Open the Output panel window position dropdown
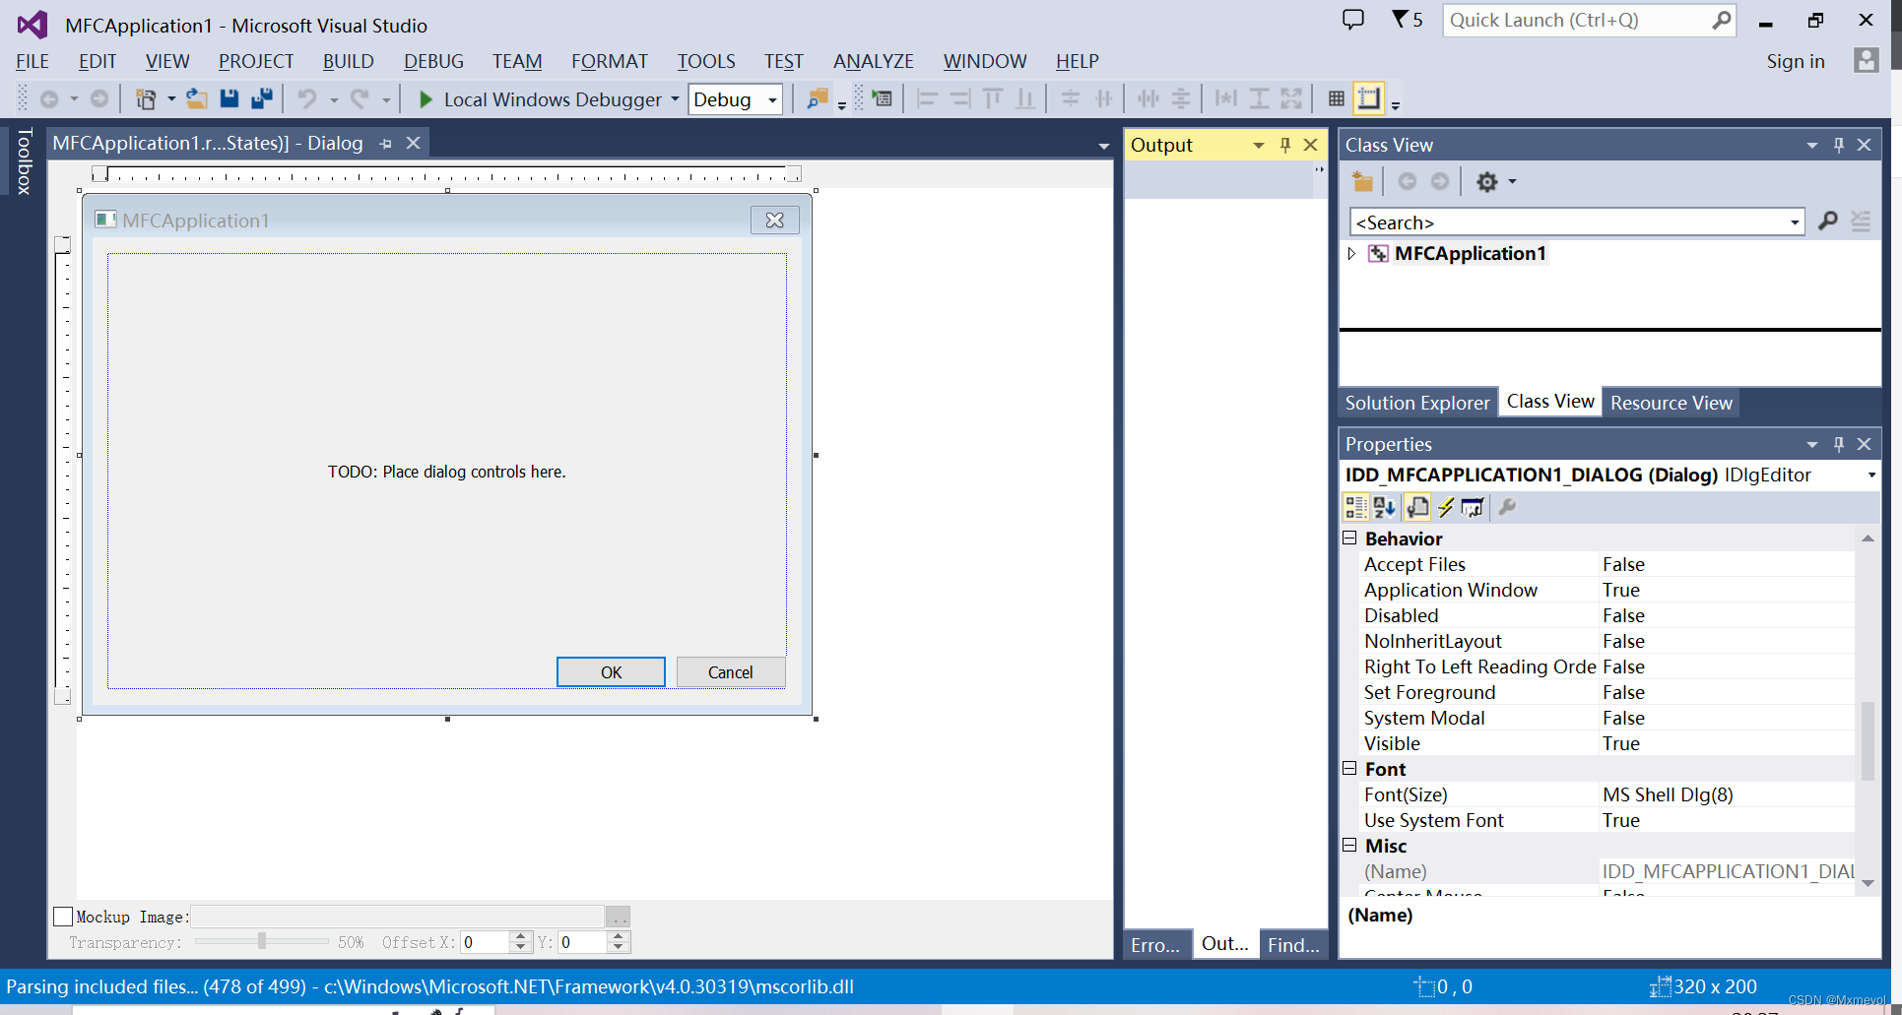This screenshot has height=1015, width=1902. tap(1258, 145)
